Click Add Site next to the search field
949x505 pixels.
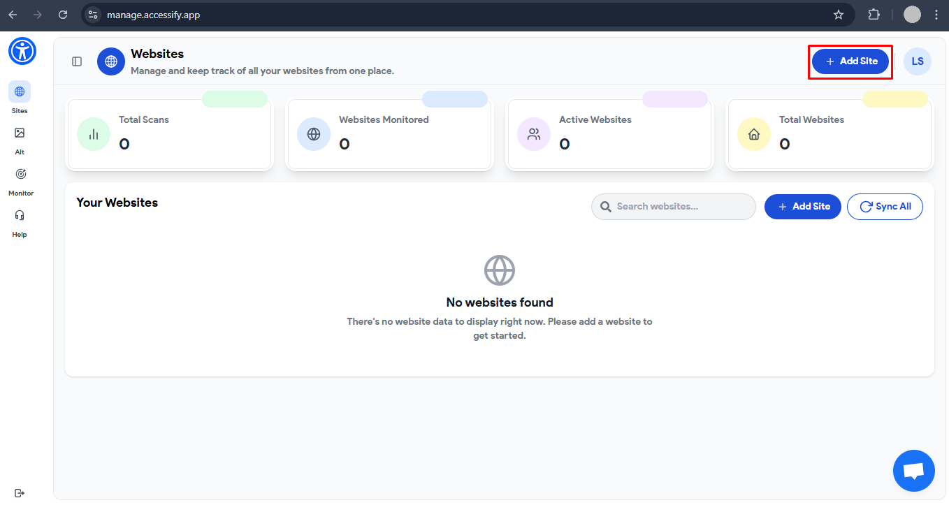(x=802, y=206)
